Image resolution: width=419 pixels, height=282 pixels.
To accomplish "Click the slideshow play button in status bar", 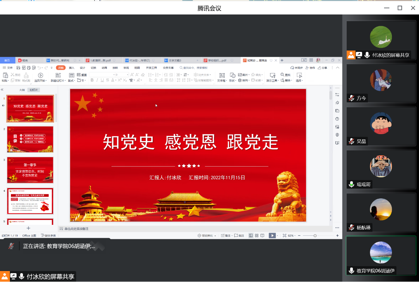I will pos(272,235).
